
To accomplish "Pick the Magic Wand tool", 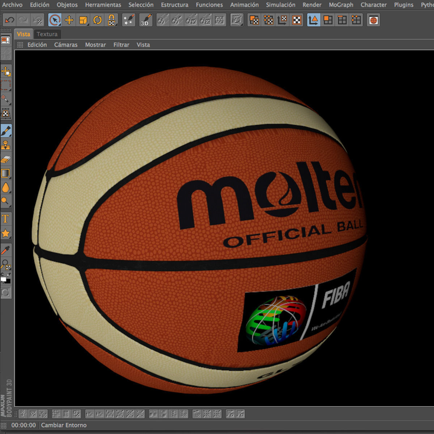I will click(6, 99).
